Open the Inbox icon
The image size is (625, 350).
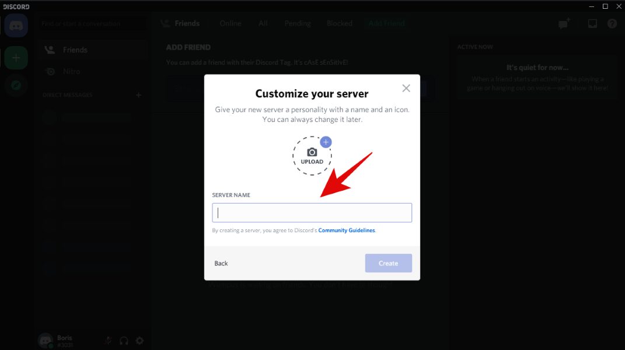tap(592, 24)
